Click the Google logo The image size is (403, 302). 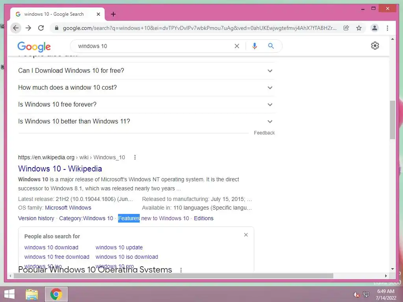[34, 46]
